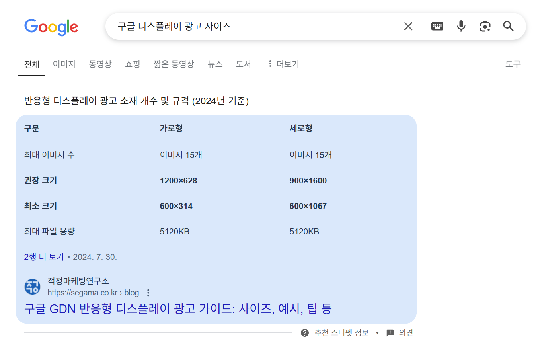The height and width of the screenshot is (359, 540).
Task: Click the magnifying glass search button
Action: [508, 26]
